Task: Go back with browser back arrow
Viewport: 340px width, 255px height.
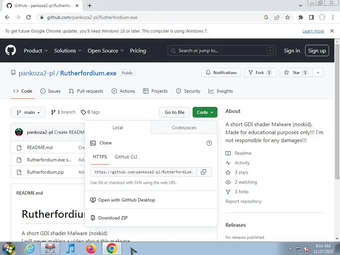Action: tap(7, 17)
